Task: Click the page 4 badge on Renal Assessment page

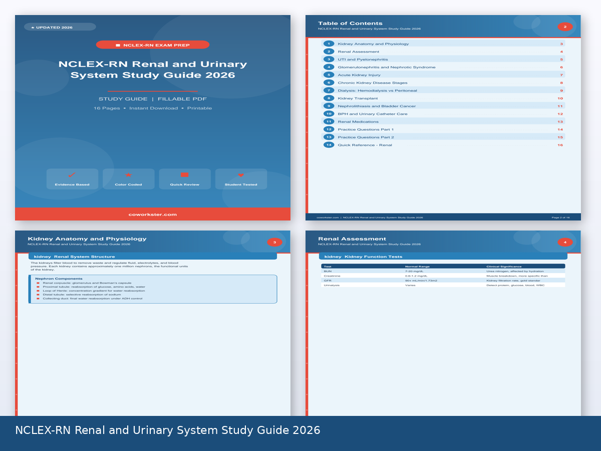Action: [x=565, y=242]
